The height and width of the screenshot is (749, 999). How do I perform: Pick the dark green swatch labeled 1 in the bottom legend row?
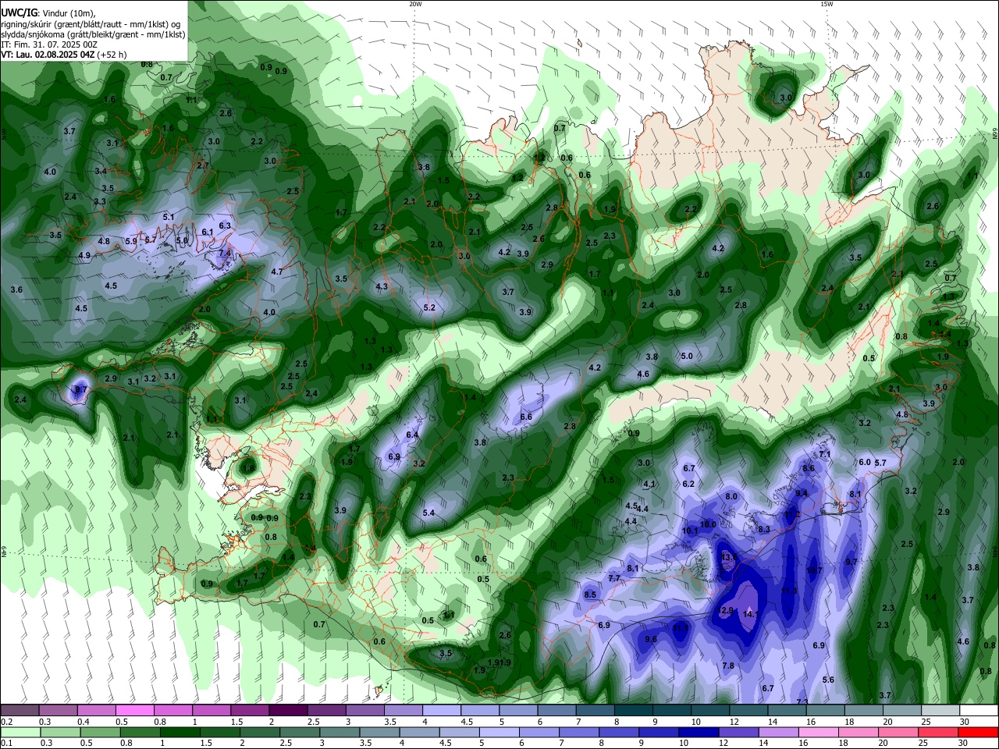(180, 733)
